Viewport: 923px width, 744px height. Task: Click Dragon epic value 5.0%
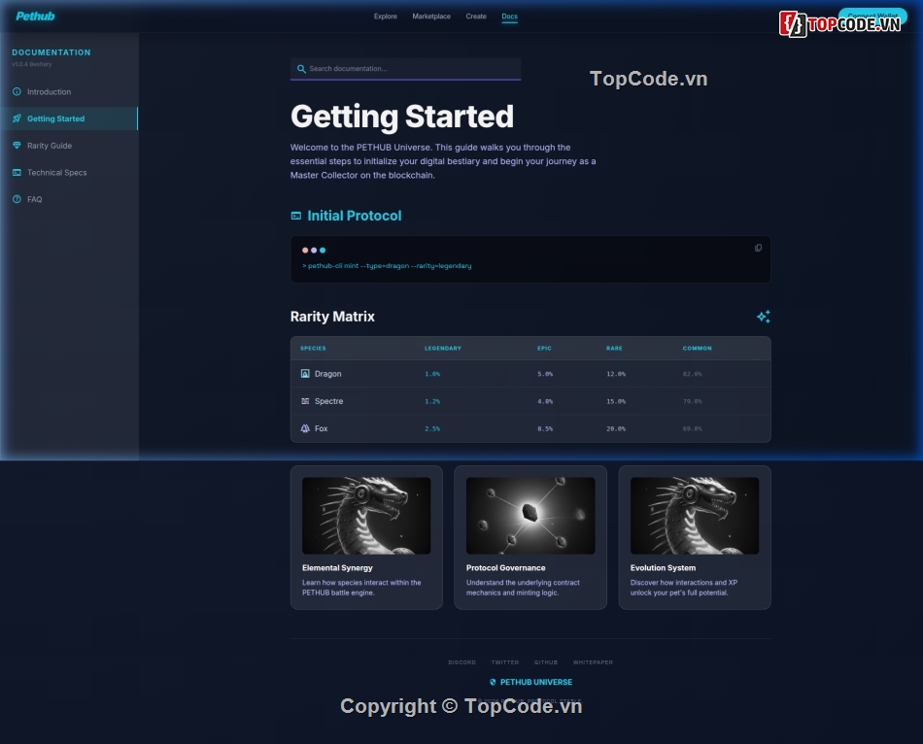544,374
